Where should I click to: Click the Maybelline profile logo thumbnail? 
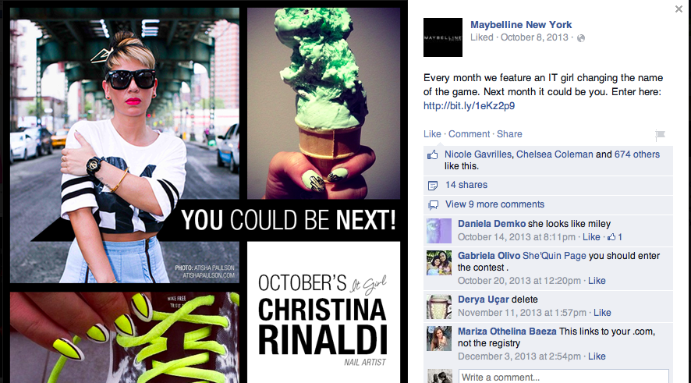443,37
